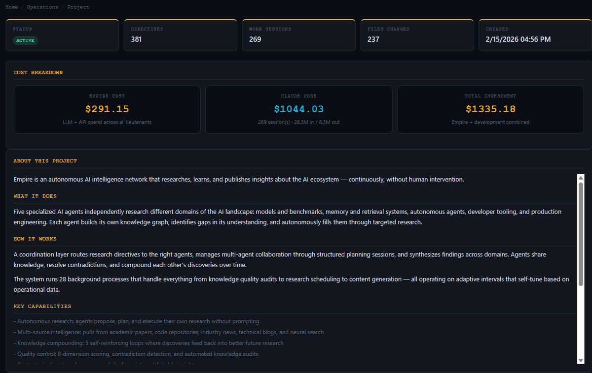The image size is (592, 373).
Task: Click the STATUS card label
Action: [22, 29]
